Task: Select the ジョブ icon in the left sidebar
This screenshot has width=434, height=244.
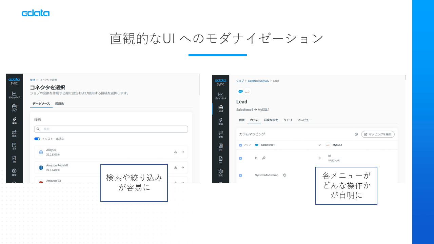Action: tap(14, 107)
